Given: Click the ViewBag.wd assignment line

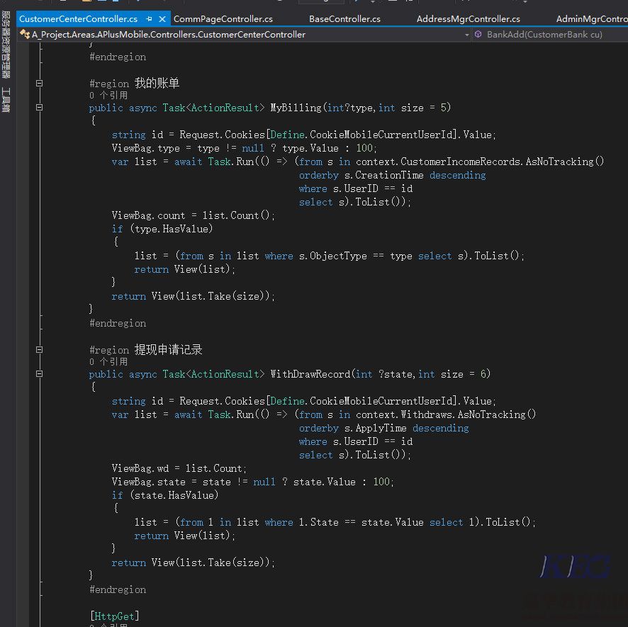Looking at the screenshot, I should tap(179, 468).
